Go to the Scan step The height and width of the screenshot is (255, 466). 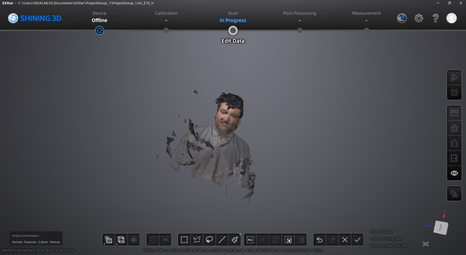click(x=233, y=13)
